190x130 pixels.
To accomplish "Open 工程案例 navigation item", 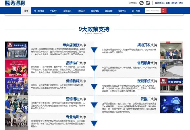I will pyautogui.click(x=81, y=11).
